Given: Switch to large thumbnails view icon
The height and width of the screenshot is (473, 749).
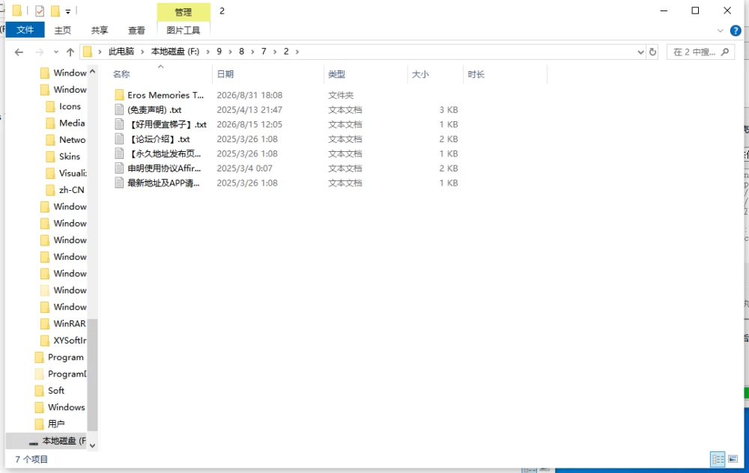Looking at the screenshot, I should [x=733, y=460].
